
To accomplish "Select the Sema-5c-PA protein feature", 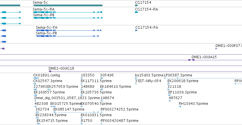I will click(69, 30).
